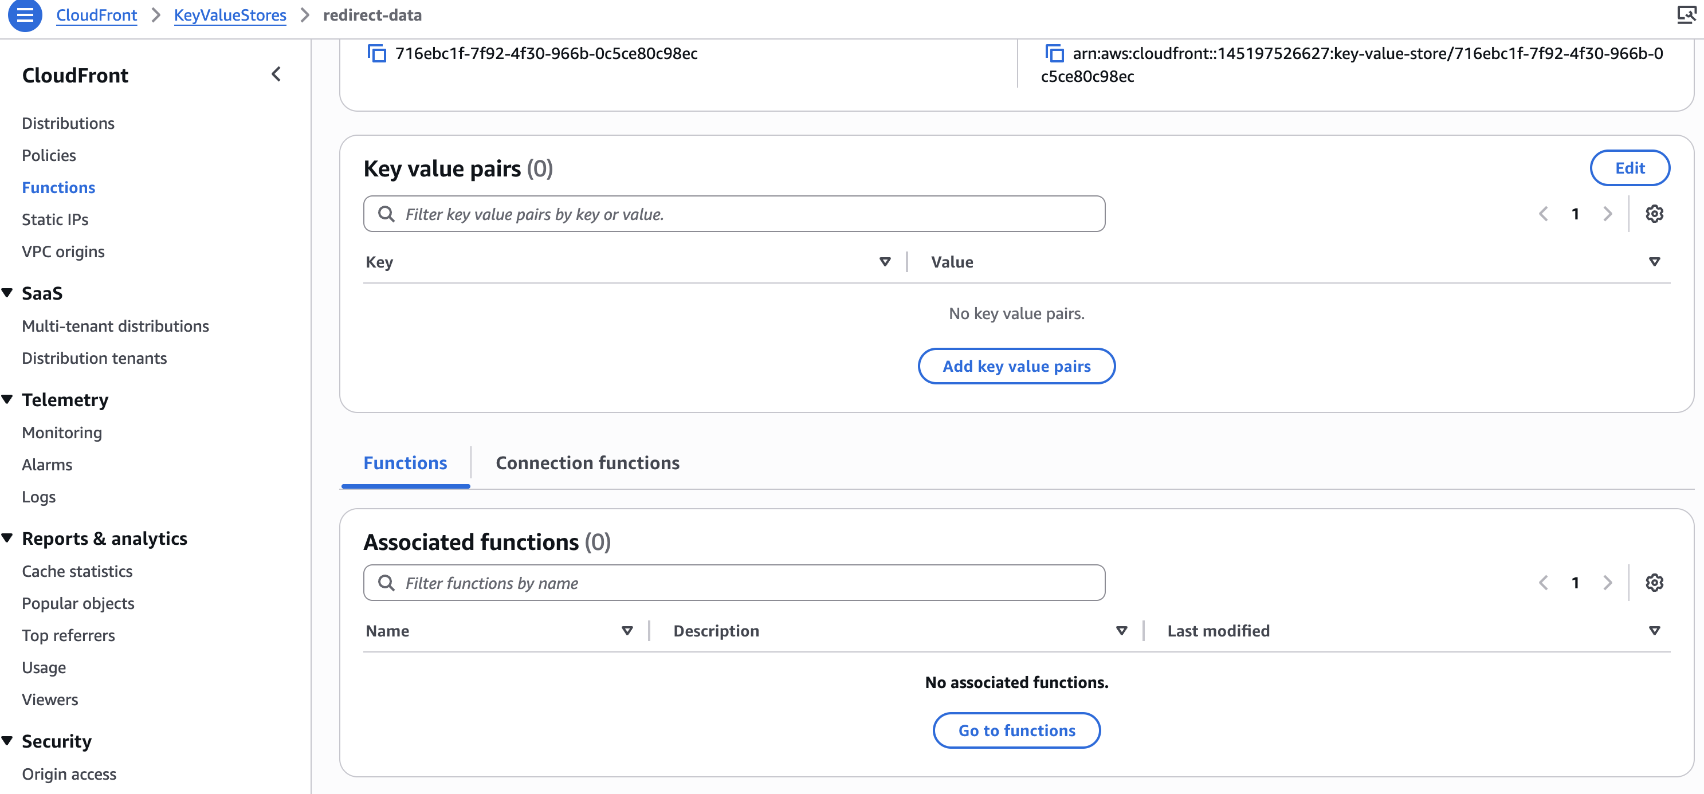
Task: Open KeyValueStores breadcrumb link
Action: click(x=230, y=14)
